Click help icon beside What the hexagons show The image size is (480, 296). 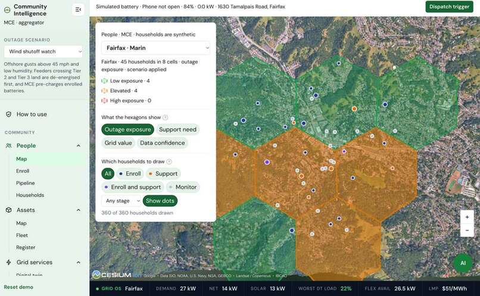click(x=166, y=117)
